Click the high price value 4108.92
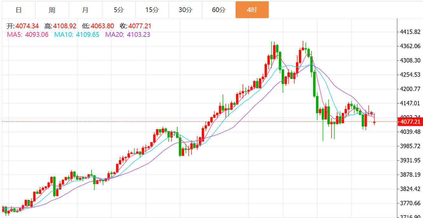Screen dimensions: 423x218 65,26
